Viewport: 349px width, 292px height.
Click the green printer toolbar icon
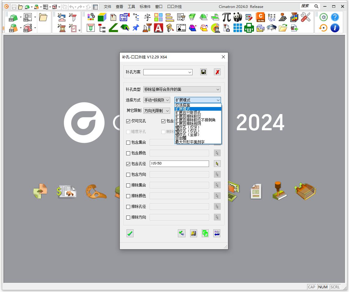(249, 28)
